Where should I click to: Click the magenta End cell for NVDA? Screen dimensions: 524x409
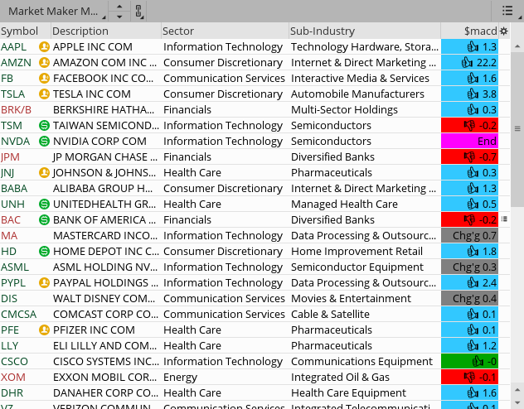(x=470, y=142)
